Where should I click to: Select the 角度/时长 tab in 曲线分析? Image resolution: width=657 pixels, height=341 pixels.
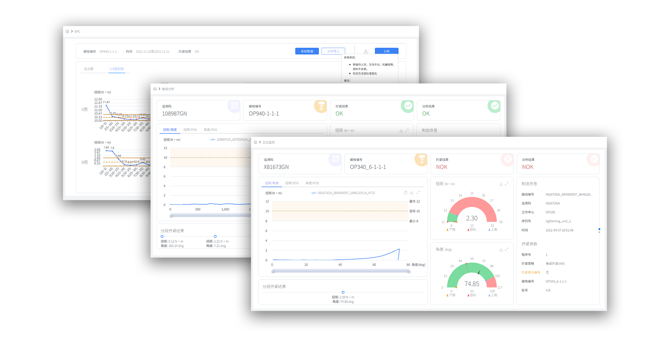[x=211, y=130]
